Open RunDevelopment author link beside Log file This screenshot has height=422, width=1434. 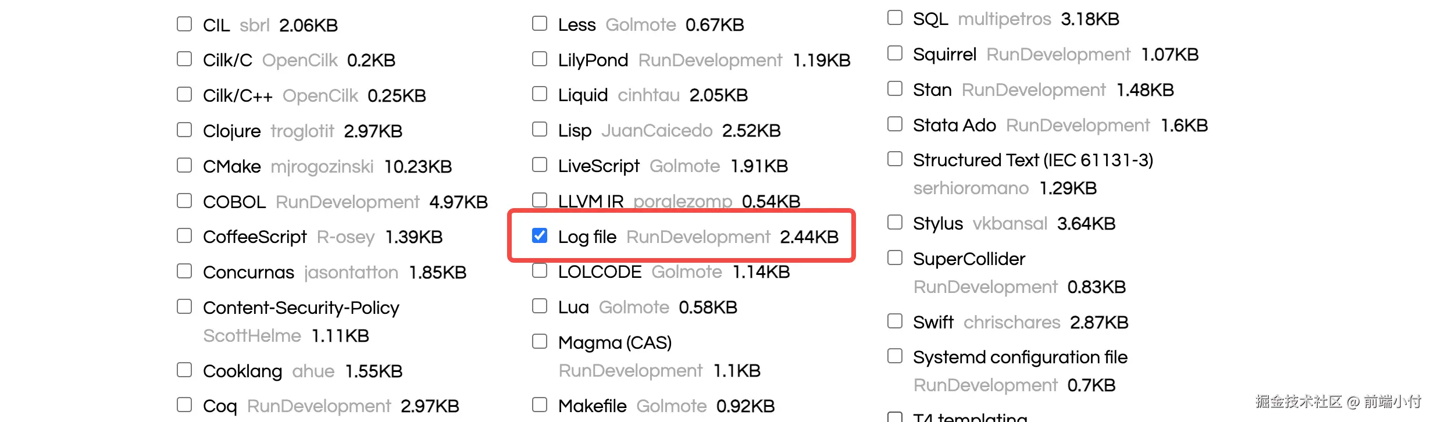[698, 237]
